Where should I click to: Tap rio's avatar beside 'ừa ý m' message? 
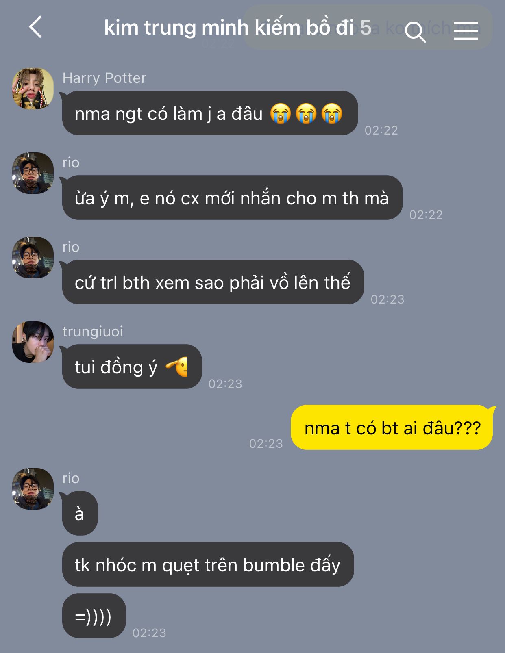pyautogui.click(x=33, y=173)
